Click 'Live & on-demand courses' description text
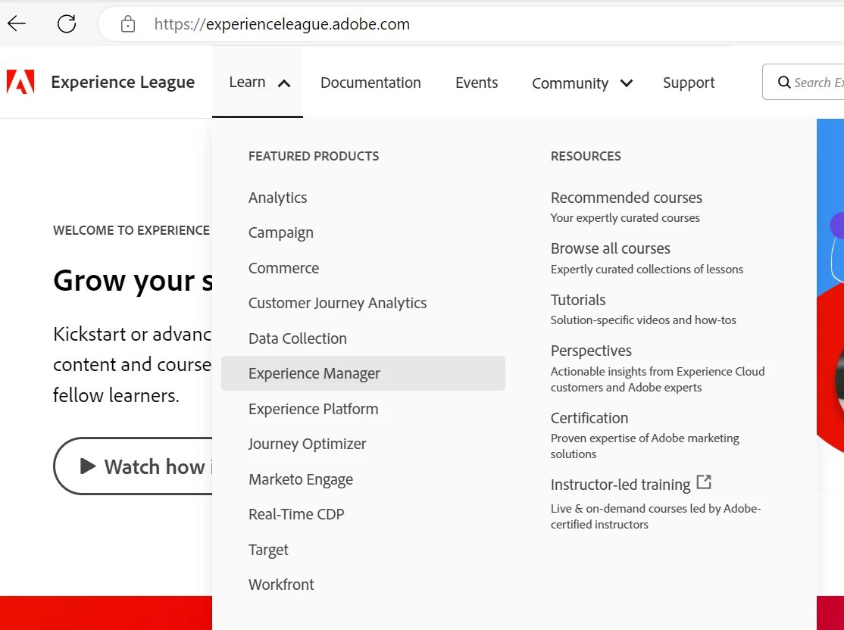The width and height of the screenshot is (844, 630). tap(655, 516)
